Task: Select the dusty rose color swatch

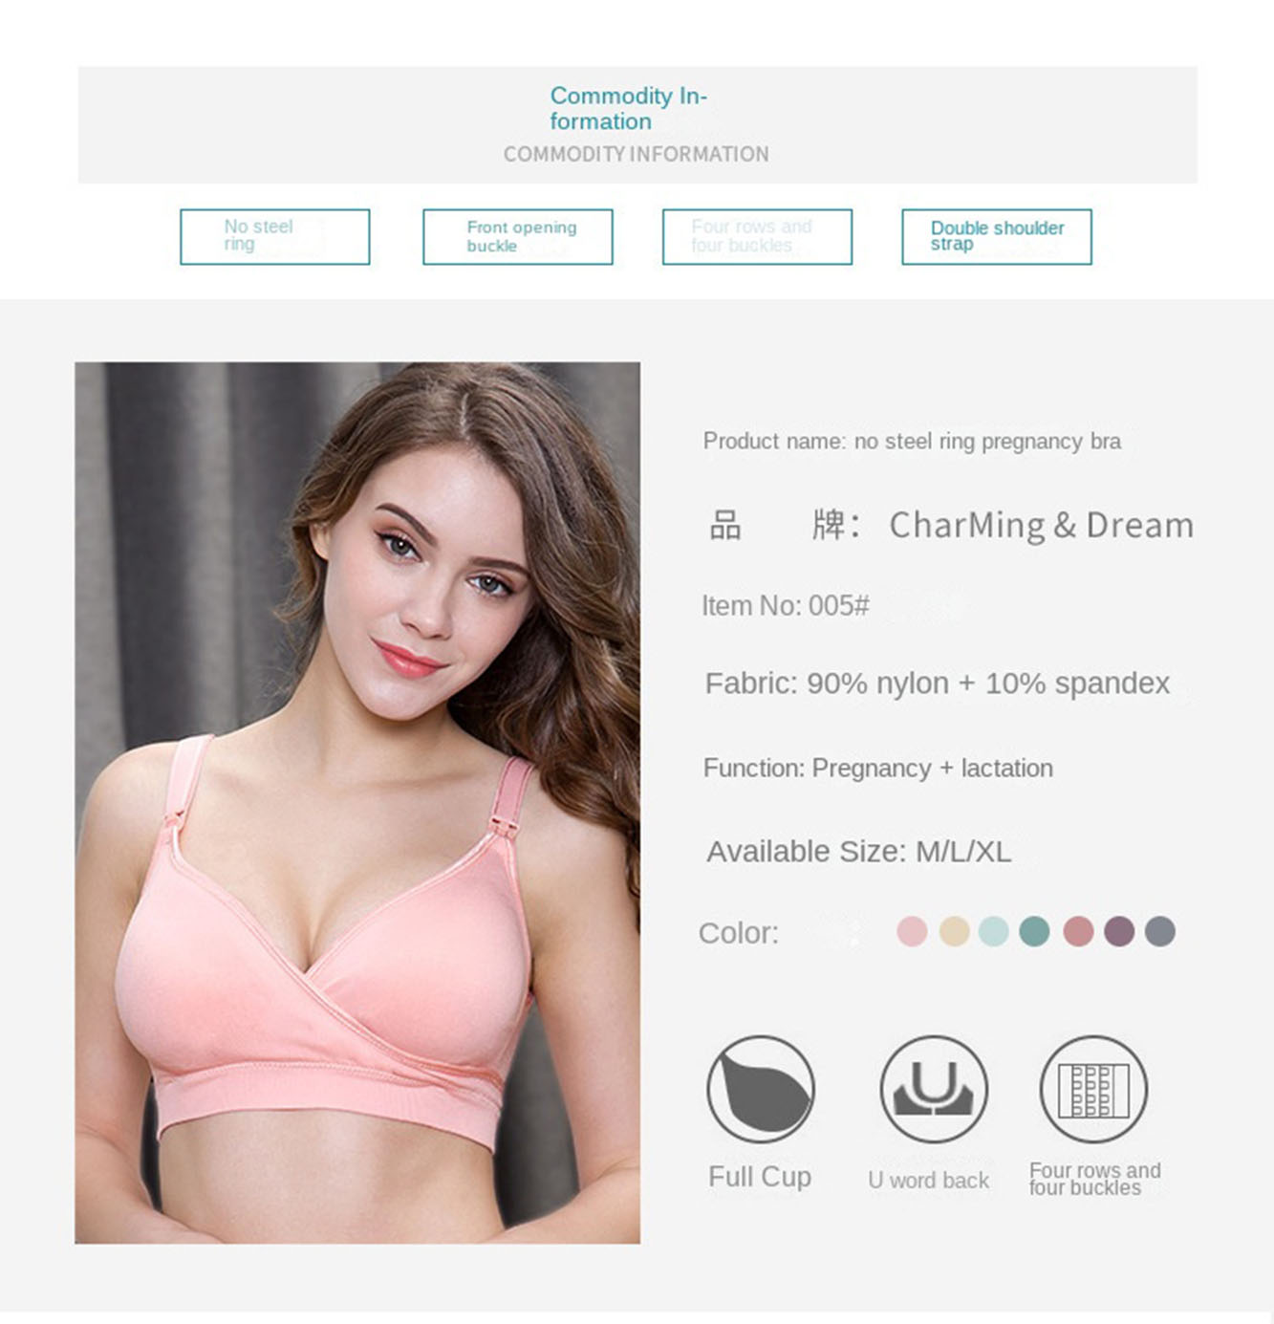Action: coord(1078,931)
